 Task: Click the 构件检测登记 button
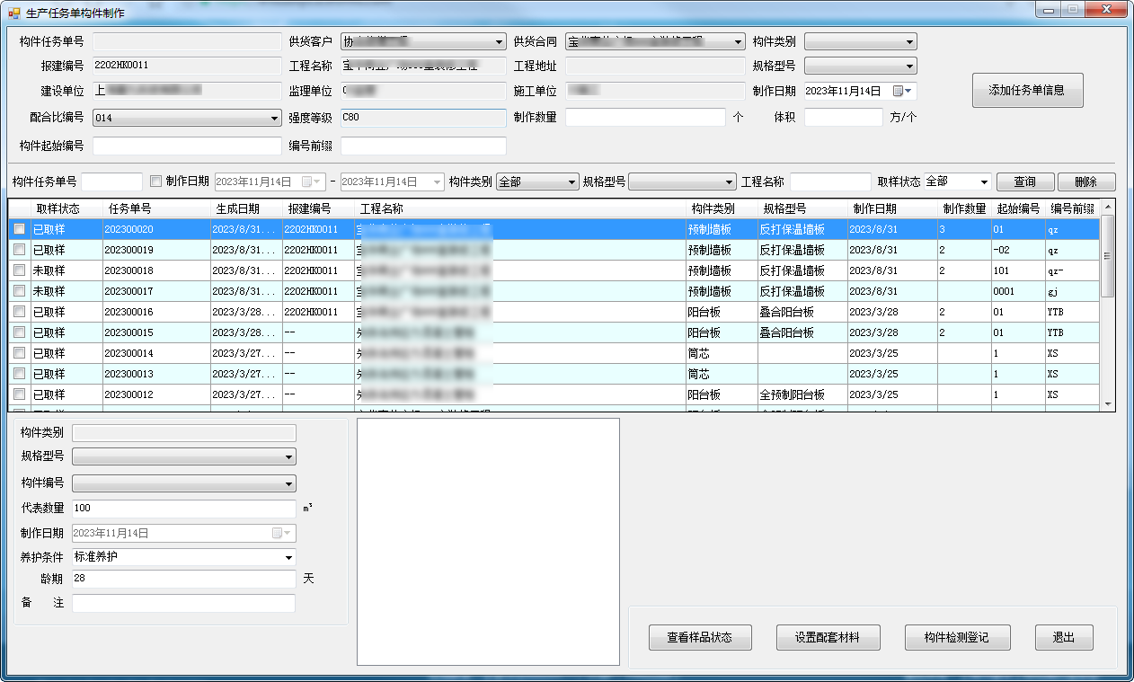coord(956,637)
